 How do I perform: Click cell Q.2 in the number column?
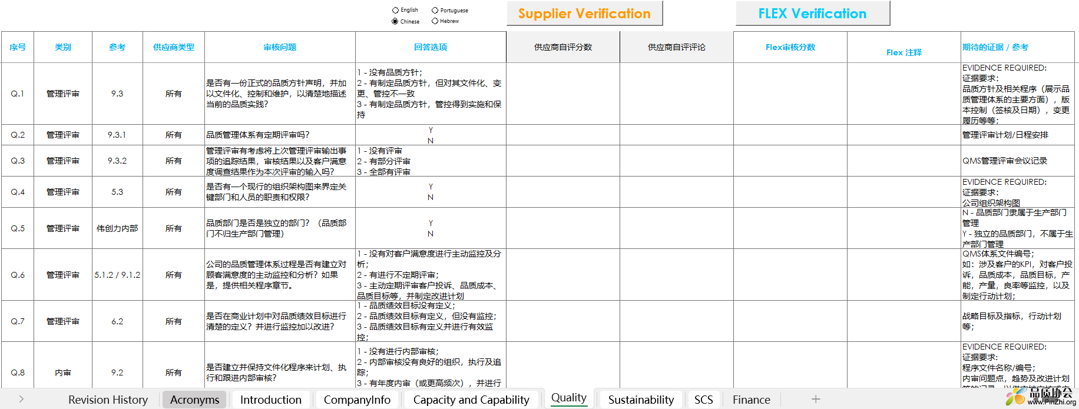[18, 135]
